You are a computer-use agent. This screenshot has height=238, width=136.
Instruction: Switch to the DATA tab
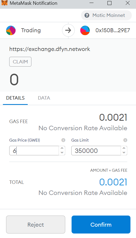click(44, 98)
